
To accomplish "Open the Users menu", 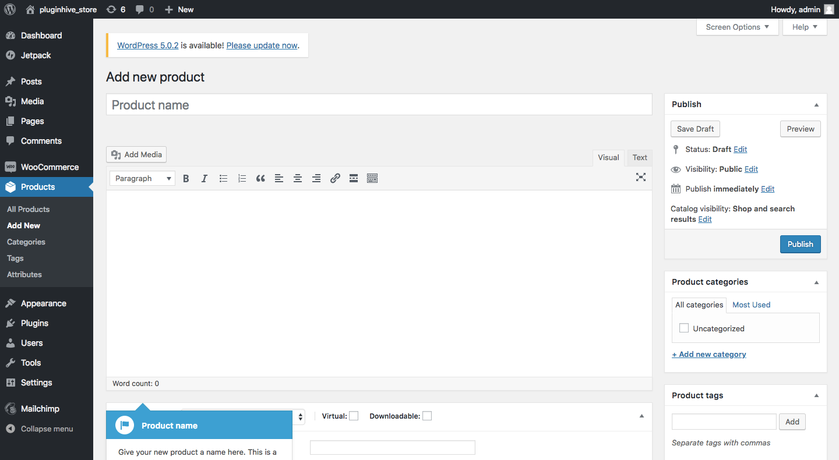I will tap(47, 343).
